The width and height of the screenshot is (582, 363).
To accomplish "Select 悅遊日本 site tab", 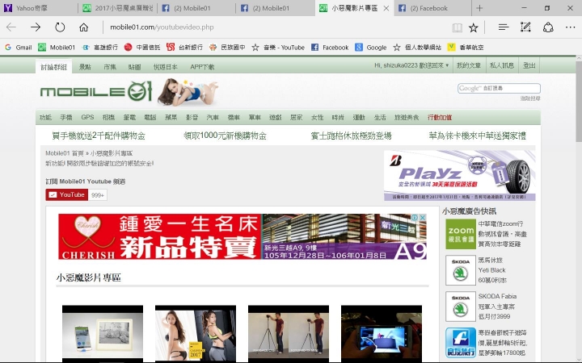I will [x=166, y=67].
